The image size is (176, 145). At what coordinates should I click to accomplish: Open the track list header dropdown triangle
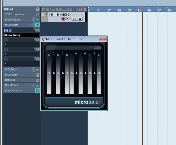[x=43, y=9]
